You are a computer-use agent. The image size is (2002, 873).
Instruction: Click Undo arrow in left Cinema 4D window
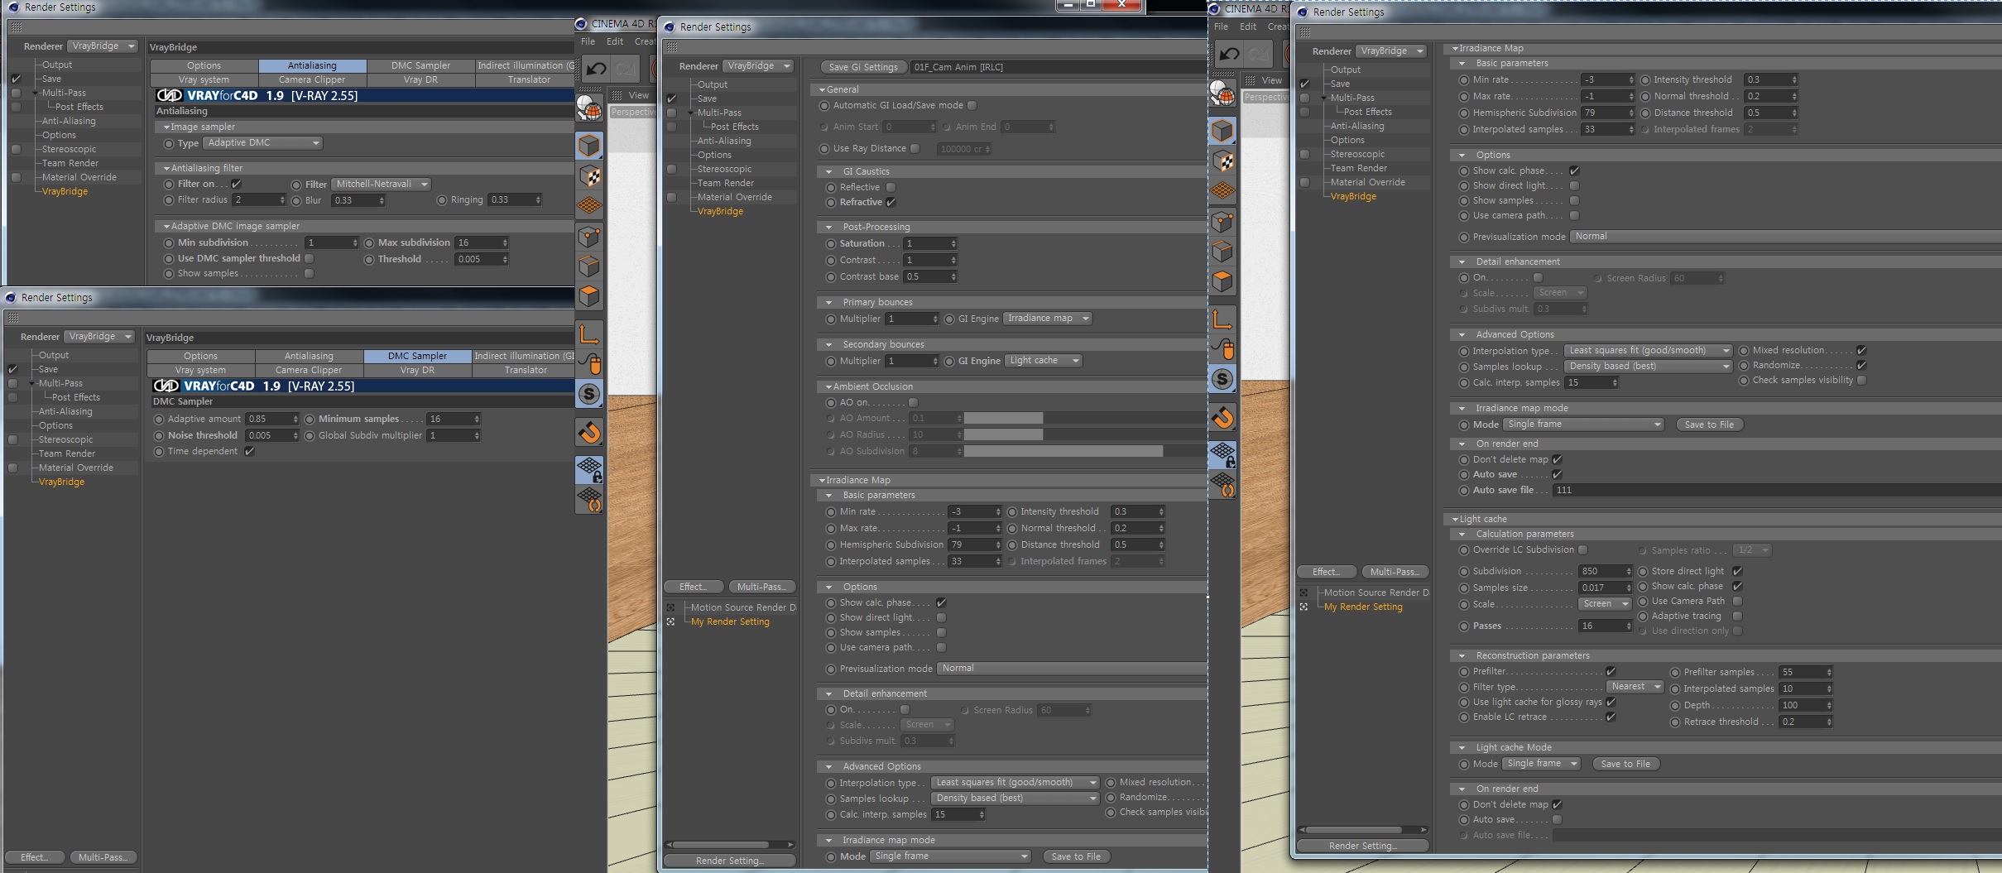click(x=596, y=69)
